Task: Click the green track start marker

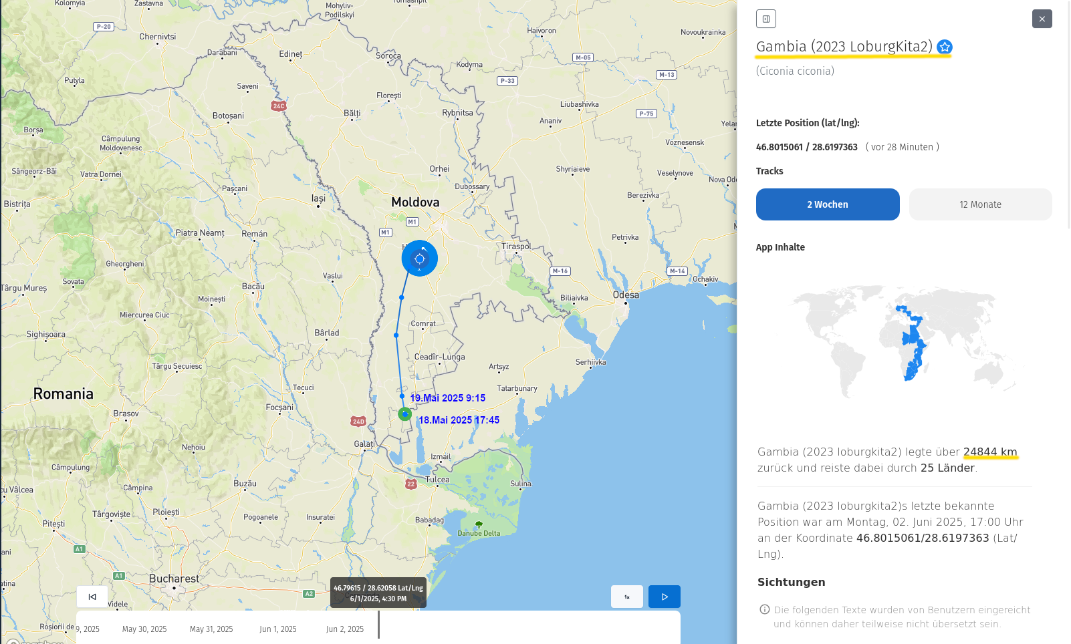Action: point(404,414)
